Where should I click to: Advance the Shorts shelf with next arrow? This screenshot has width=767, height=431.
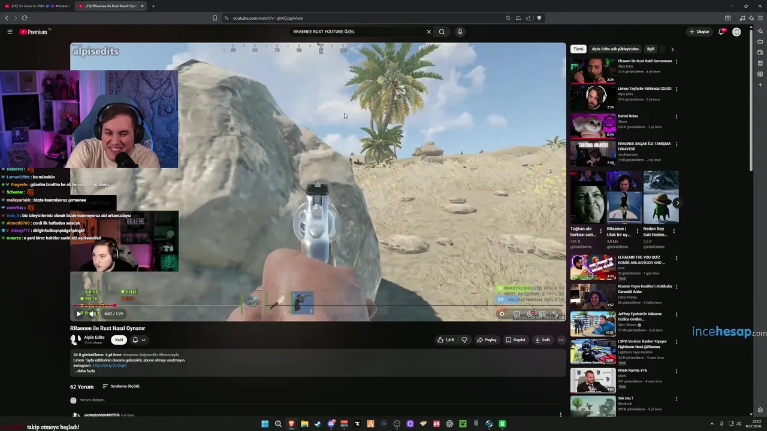coord(677,203)
